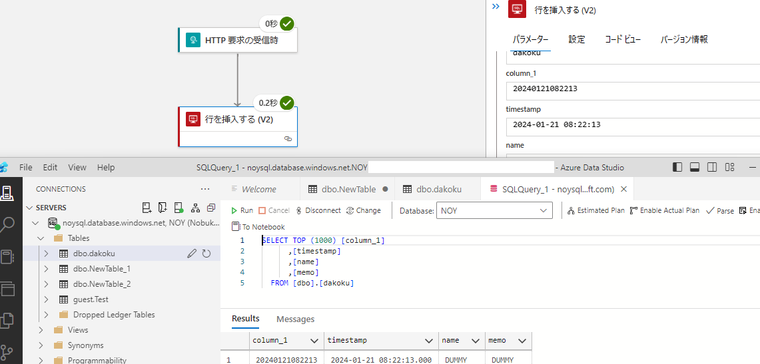Collapse the Tables folder
The width and height of the screenshot is (760, 364).
pos(41,238)
